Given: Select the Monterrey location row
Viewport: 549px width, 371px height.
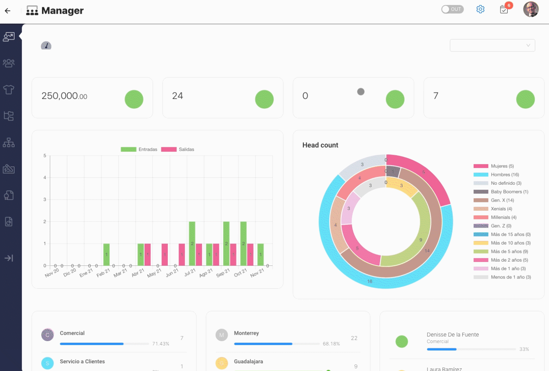Looking at the screenshot, I should tap(288, 338).
